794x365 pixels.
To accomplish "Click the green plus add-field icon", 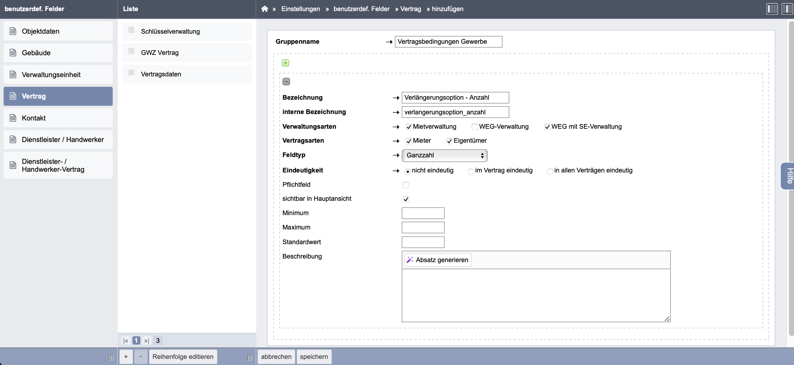I will click(285, 63).
